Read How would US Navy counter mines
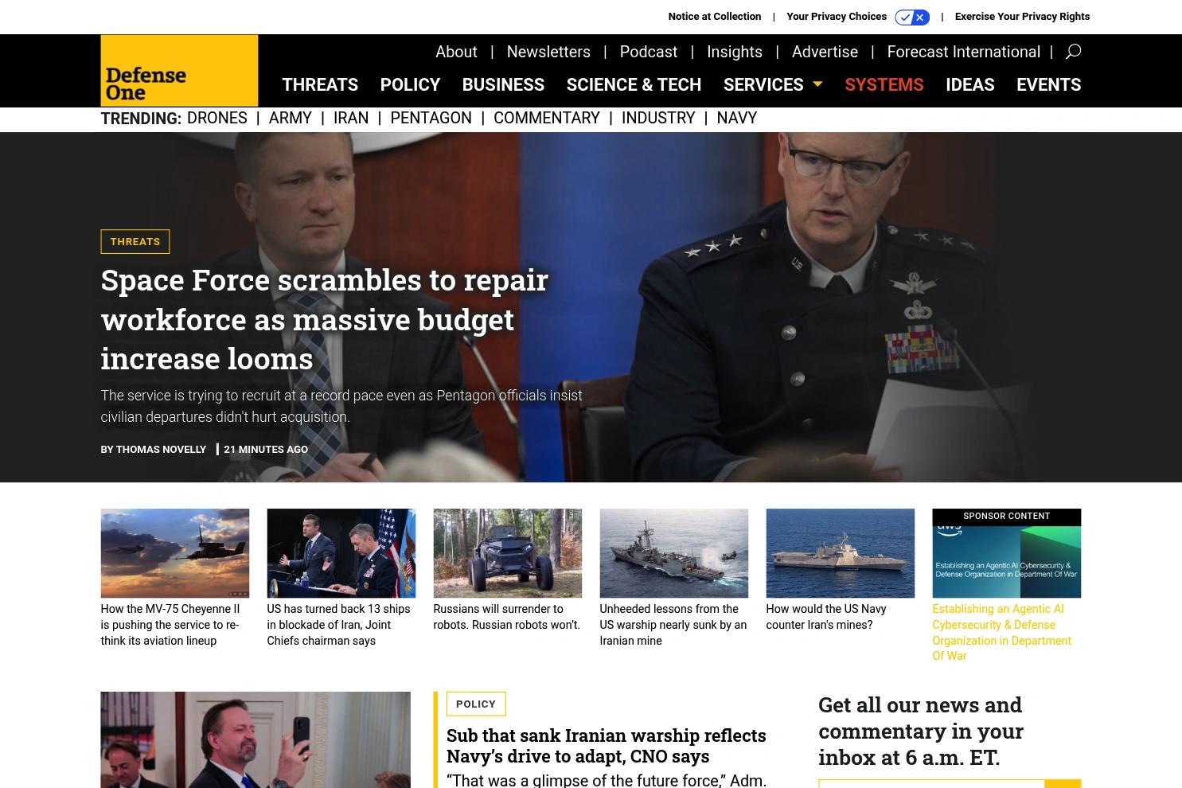This screenshot has height=788, width=1182. click(x=825, y=617)
